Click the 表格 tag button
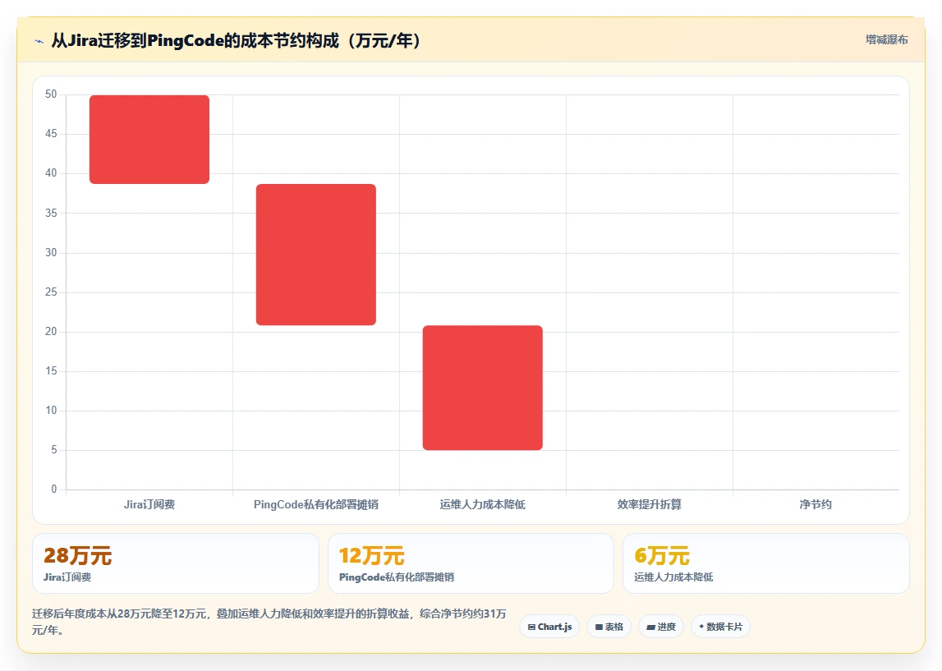The image size is (942, 671). coord(609,627)
